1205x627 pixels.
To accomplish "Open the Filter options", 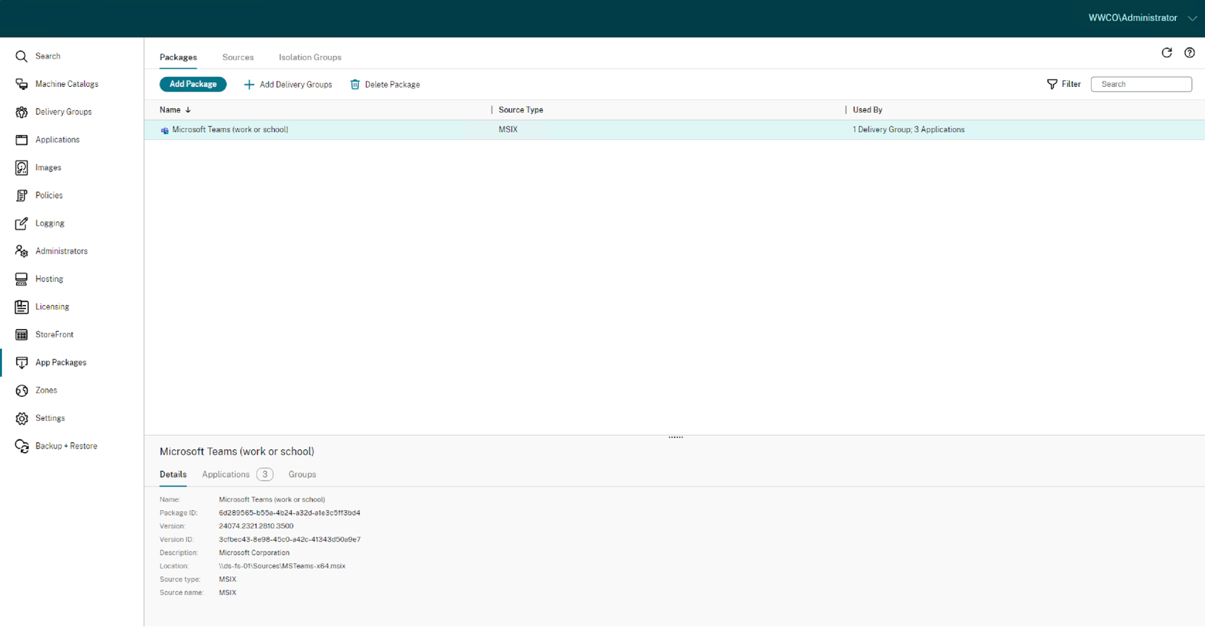I will coord(1064,84).
